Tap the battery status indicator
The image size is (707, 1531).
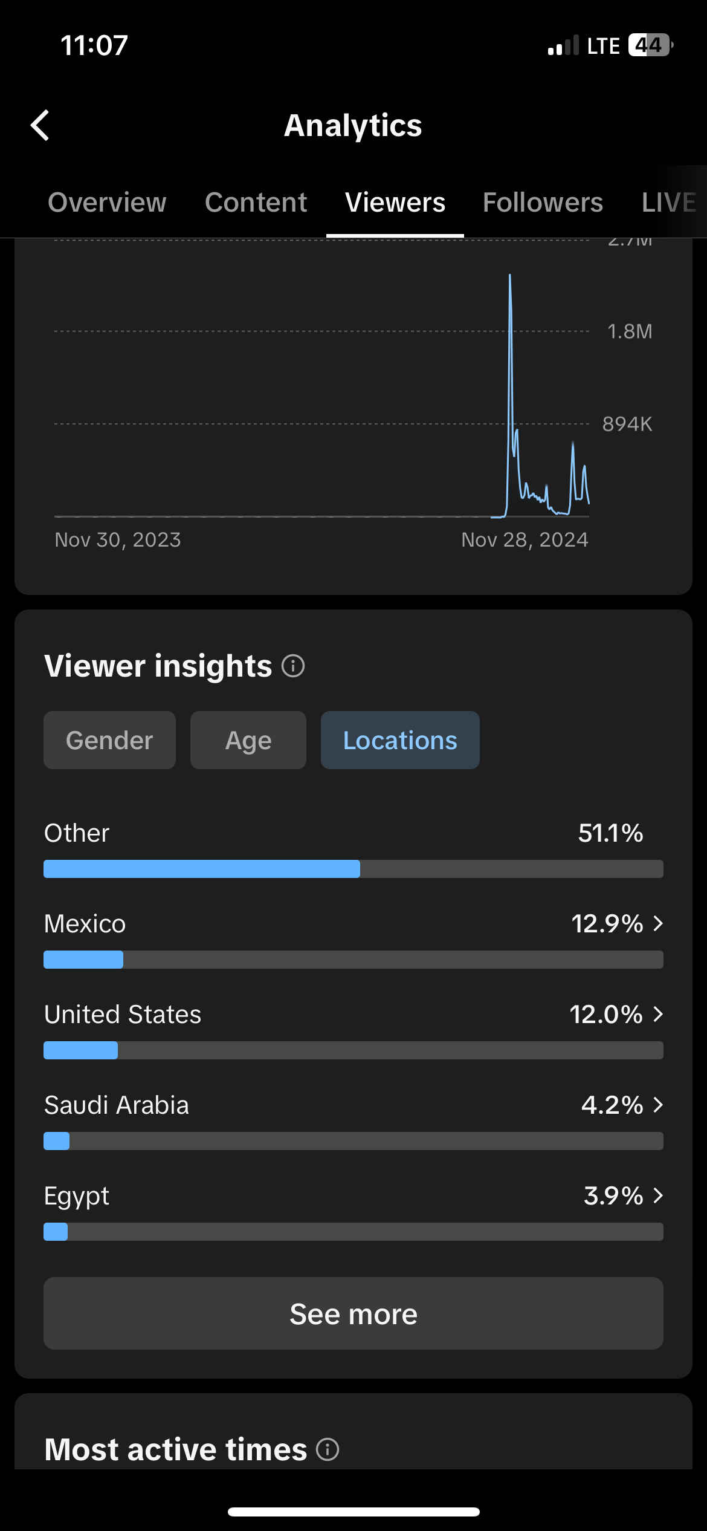[x=651, y=45]
